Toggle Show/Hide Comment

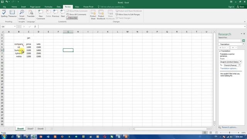point(77,11)
